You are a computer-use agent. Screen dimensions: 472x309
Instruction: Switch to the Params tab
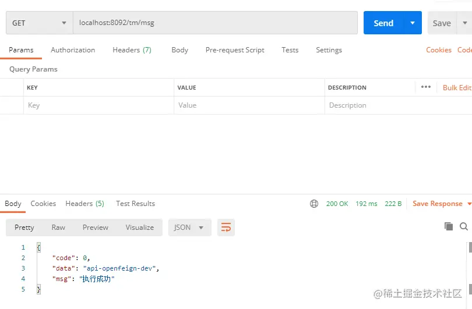coord(21,50)
